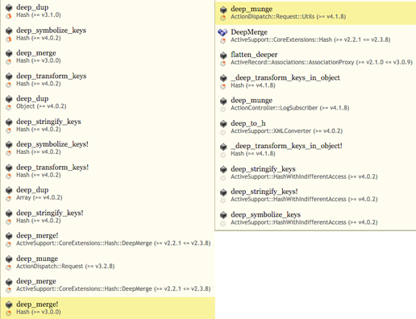Open deep_merge Hash (>= v3.0.0) result
This screenshot has width=416, height=319.
click(x=36, y=53)
